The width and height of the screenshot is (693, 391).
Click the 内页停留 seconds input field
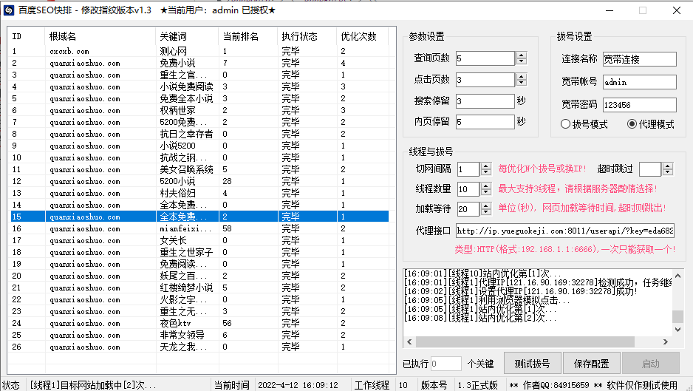pyautogui.click(x=485, y=122)
